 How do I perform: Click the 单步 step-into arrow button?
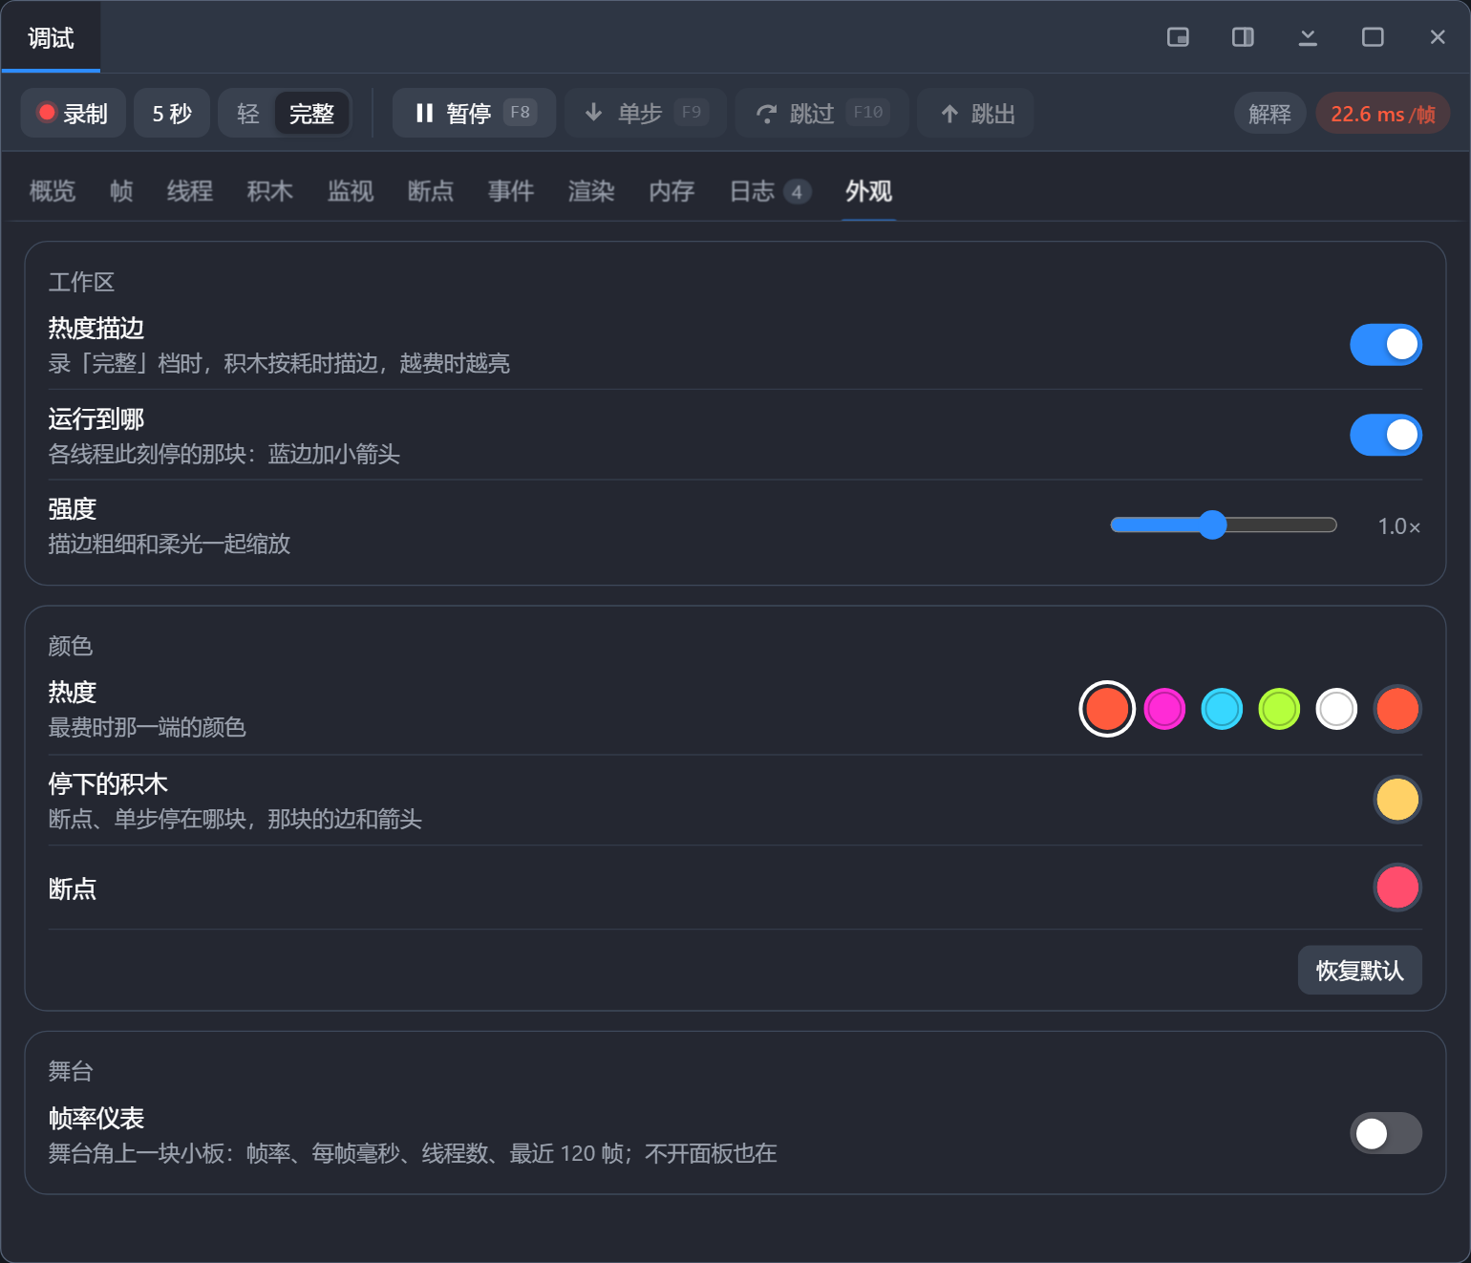click(x=646, y=113)
